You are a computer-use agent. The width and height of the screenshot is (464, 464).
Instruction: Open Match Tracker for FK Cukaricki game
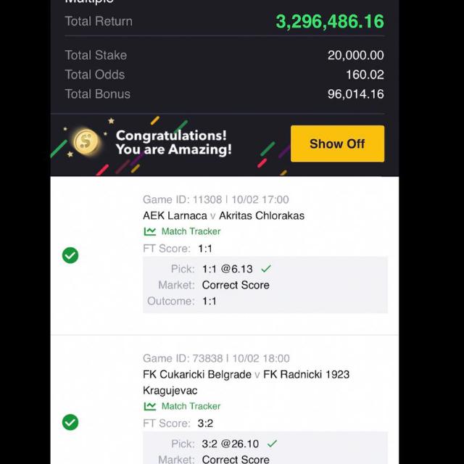point(182,406)
